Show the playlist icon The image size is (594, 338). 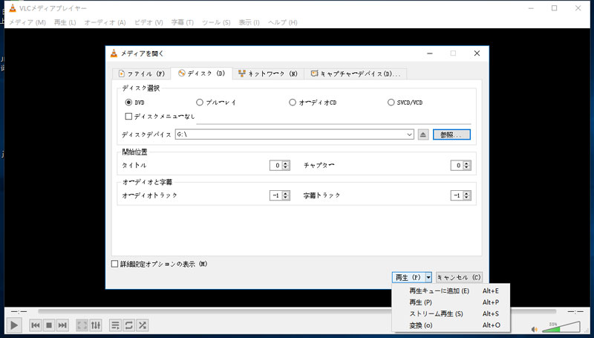[115, 325]
